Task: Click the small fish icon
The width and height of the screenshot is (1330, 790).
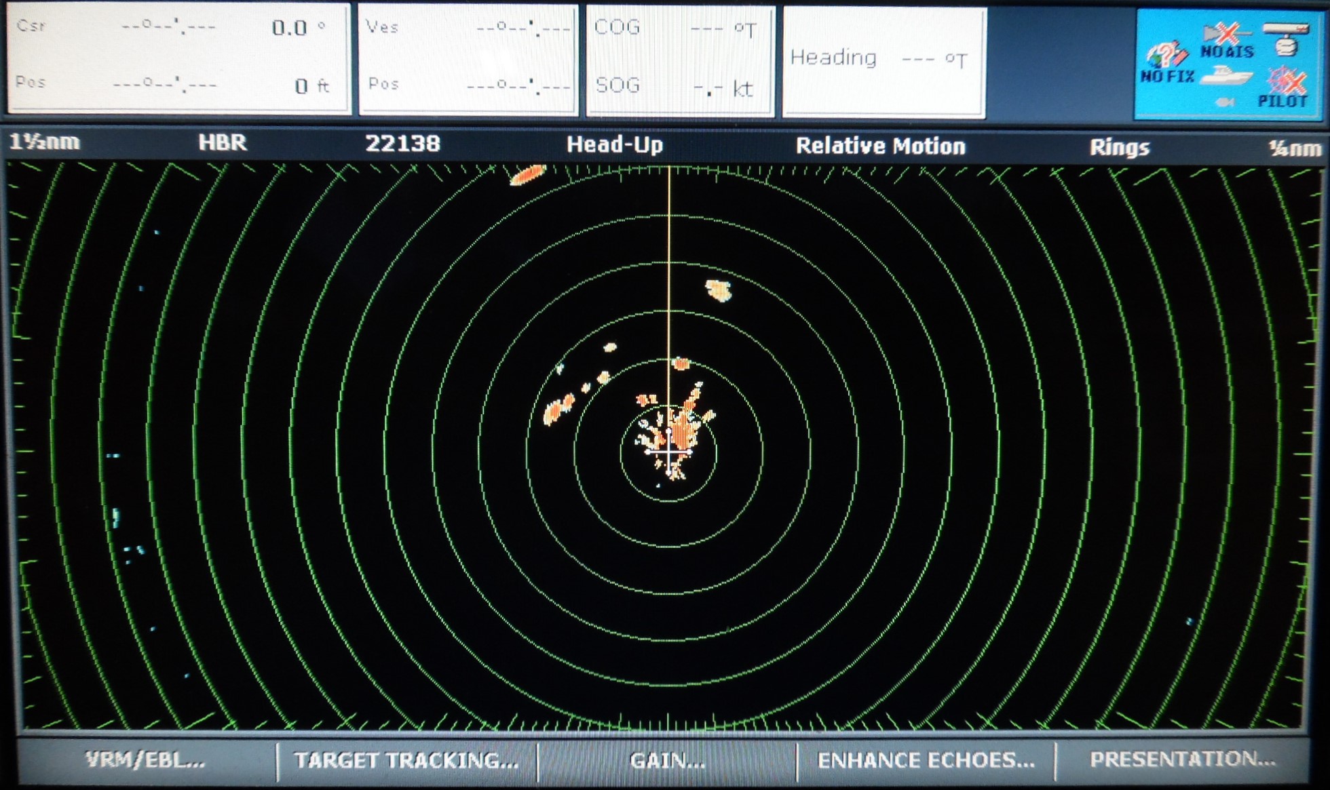Action: coord(1224,103)
